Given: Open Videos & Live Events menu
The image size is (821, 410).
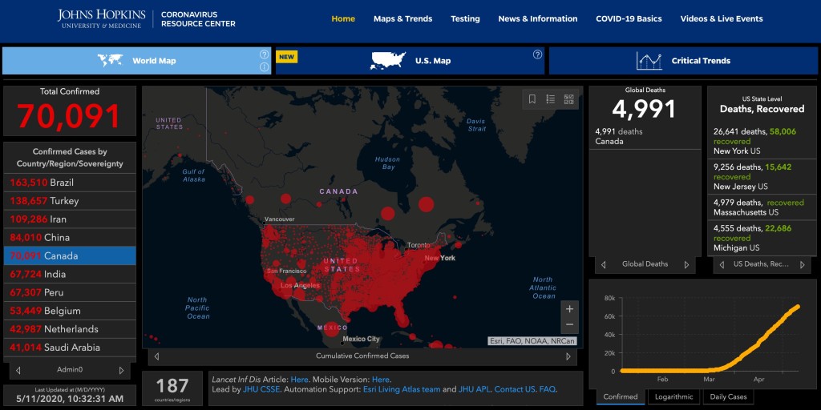Looking at the screenshot, I should (722, 19).
